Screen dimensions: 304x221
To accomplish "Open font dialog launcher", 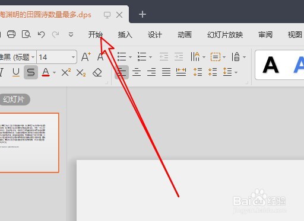I will pyautogui.click(x=107, y=83).
